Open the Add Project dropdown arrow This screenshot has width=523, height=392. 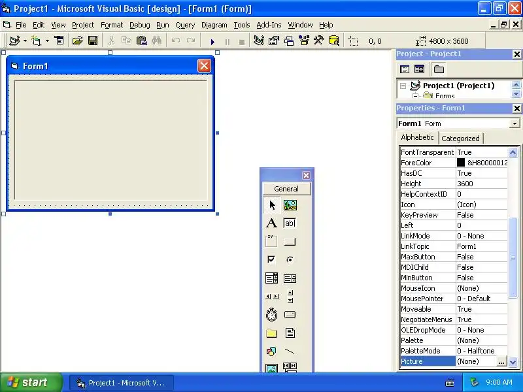25,41
